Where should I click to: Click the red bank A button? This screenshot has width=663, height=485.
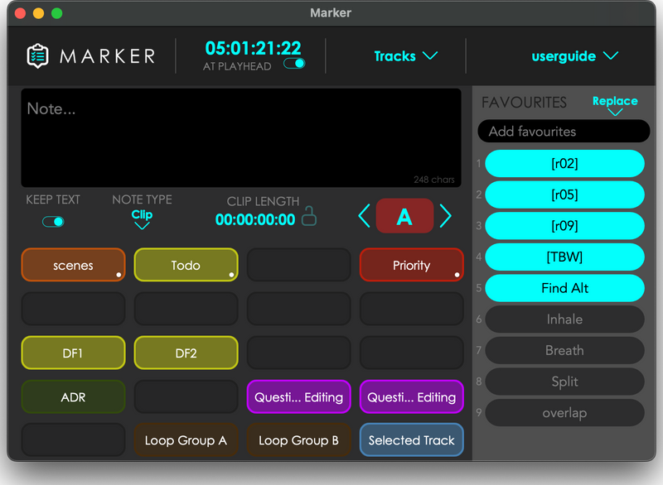404,216
